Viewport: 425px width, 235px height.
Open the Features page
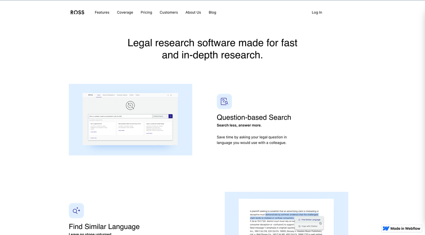102,12
